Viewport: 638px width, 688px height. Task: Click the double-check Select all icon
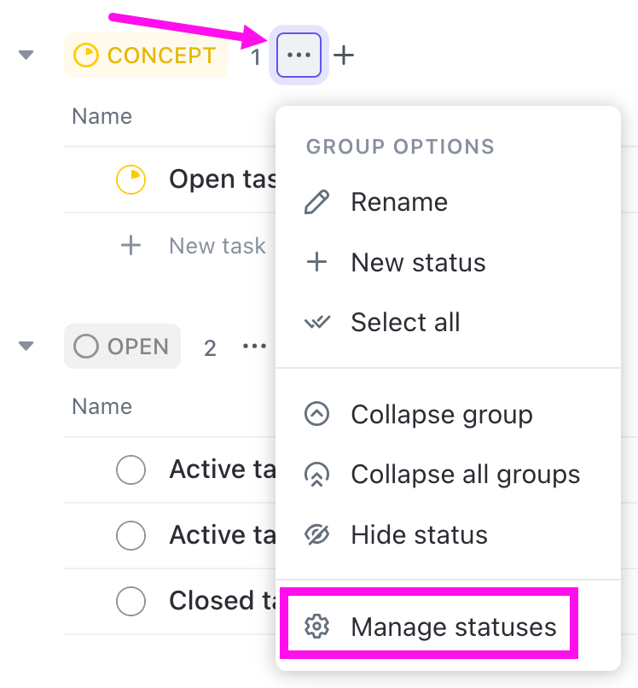[x=316, y=323]
